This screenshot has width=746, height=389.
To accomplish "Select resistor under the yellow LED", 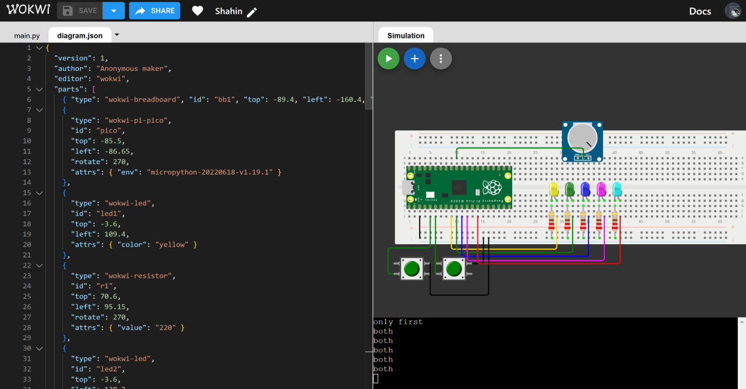I will click(551, 220).
